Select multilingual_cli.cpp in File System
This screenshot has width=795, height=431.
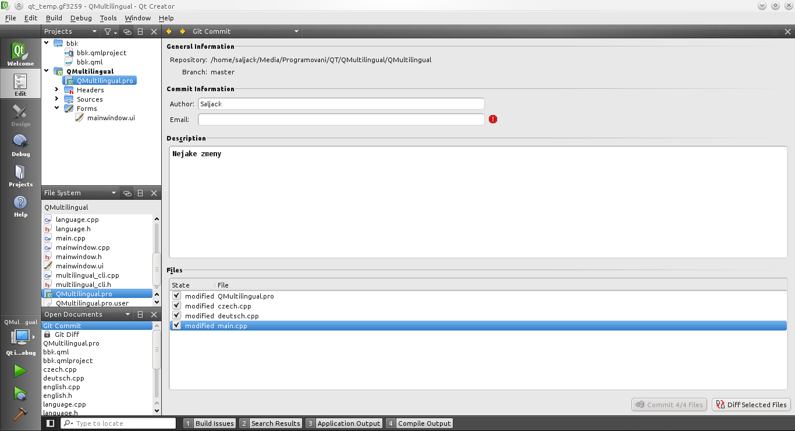pos(87,275)
